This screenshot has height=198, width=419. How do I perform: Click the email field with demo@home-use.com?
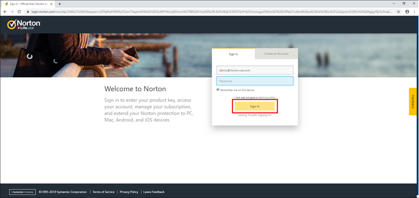[255, 71]
